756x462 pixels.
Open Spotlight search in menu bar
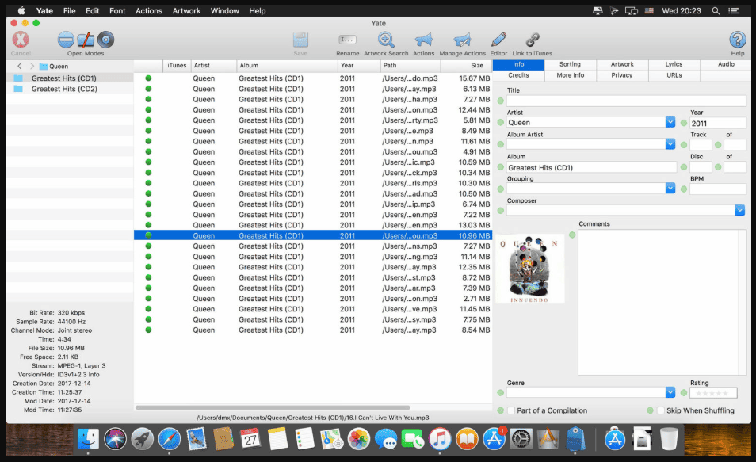click(x=716, y=10)
